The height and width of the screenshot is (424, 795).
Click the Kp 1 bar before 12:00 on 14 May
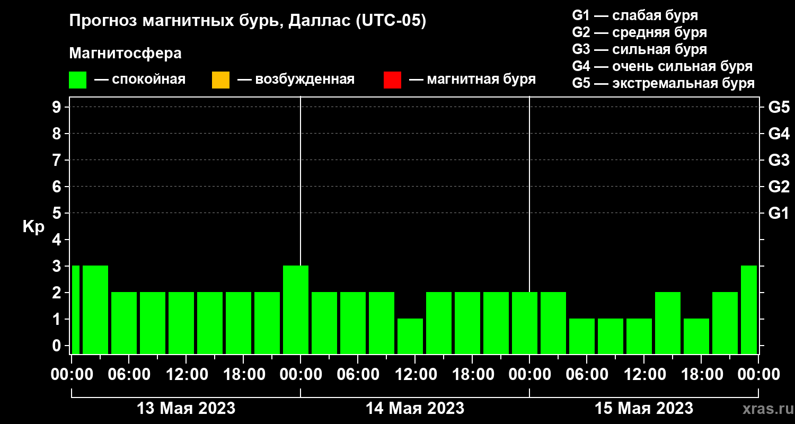410,336
